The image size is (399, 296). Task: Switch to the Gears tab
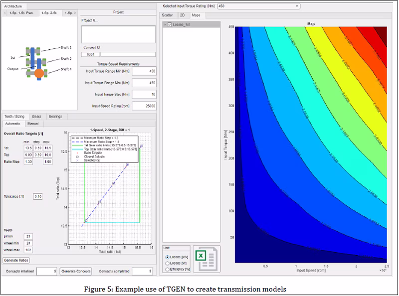(x=36, y=116)
